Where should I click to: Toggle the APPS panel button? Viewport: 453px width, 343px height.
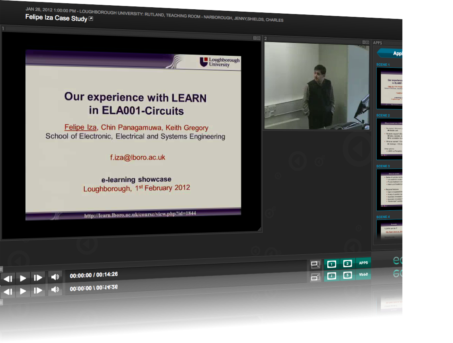(x=363, y=263)
